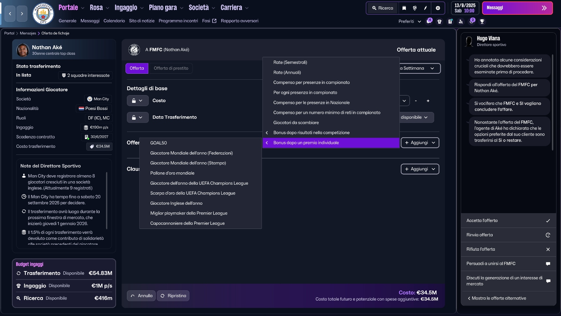561x316 pixels.
Task: Click the plus stepper beside the value field
Action: point(428,101)
